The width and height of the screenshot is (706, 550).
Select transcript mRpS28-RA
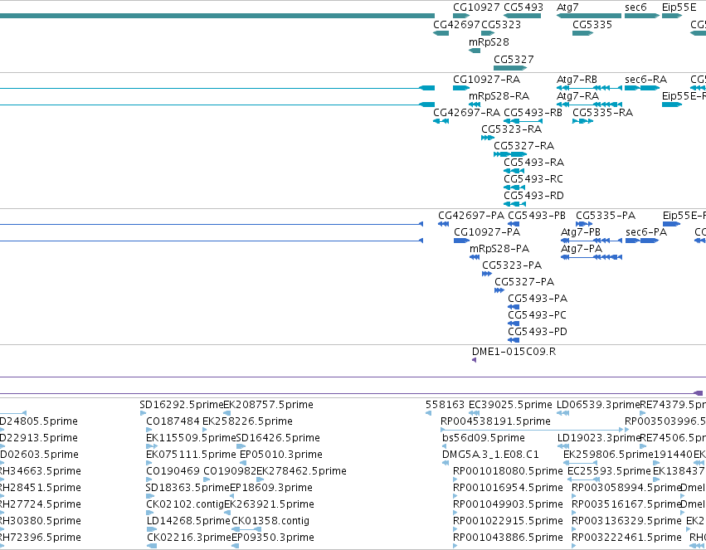[x=499, y=96]
